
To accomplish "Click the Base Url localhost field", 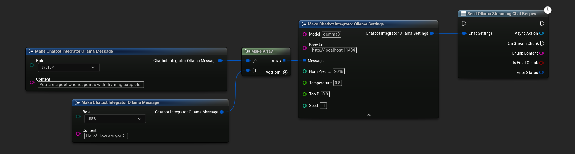I will (334, 50).
